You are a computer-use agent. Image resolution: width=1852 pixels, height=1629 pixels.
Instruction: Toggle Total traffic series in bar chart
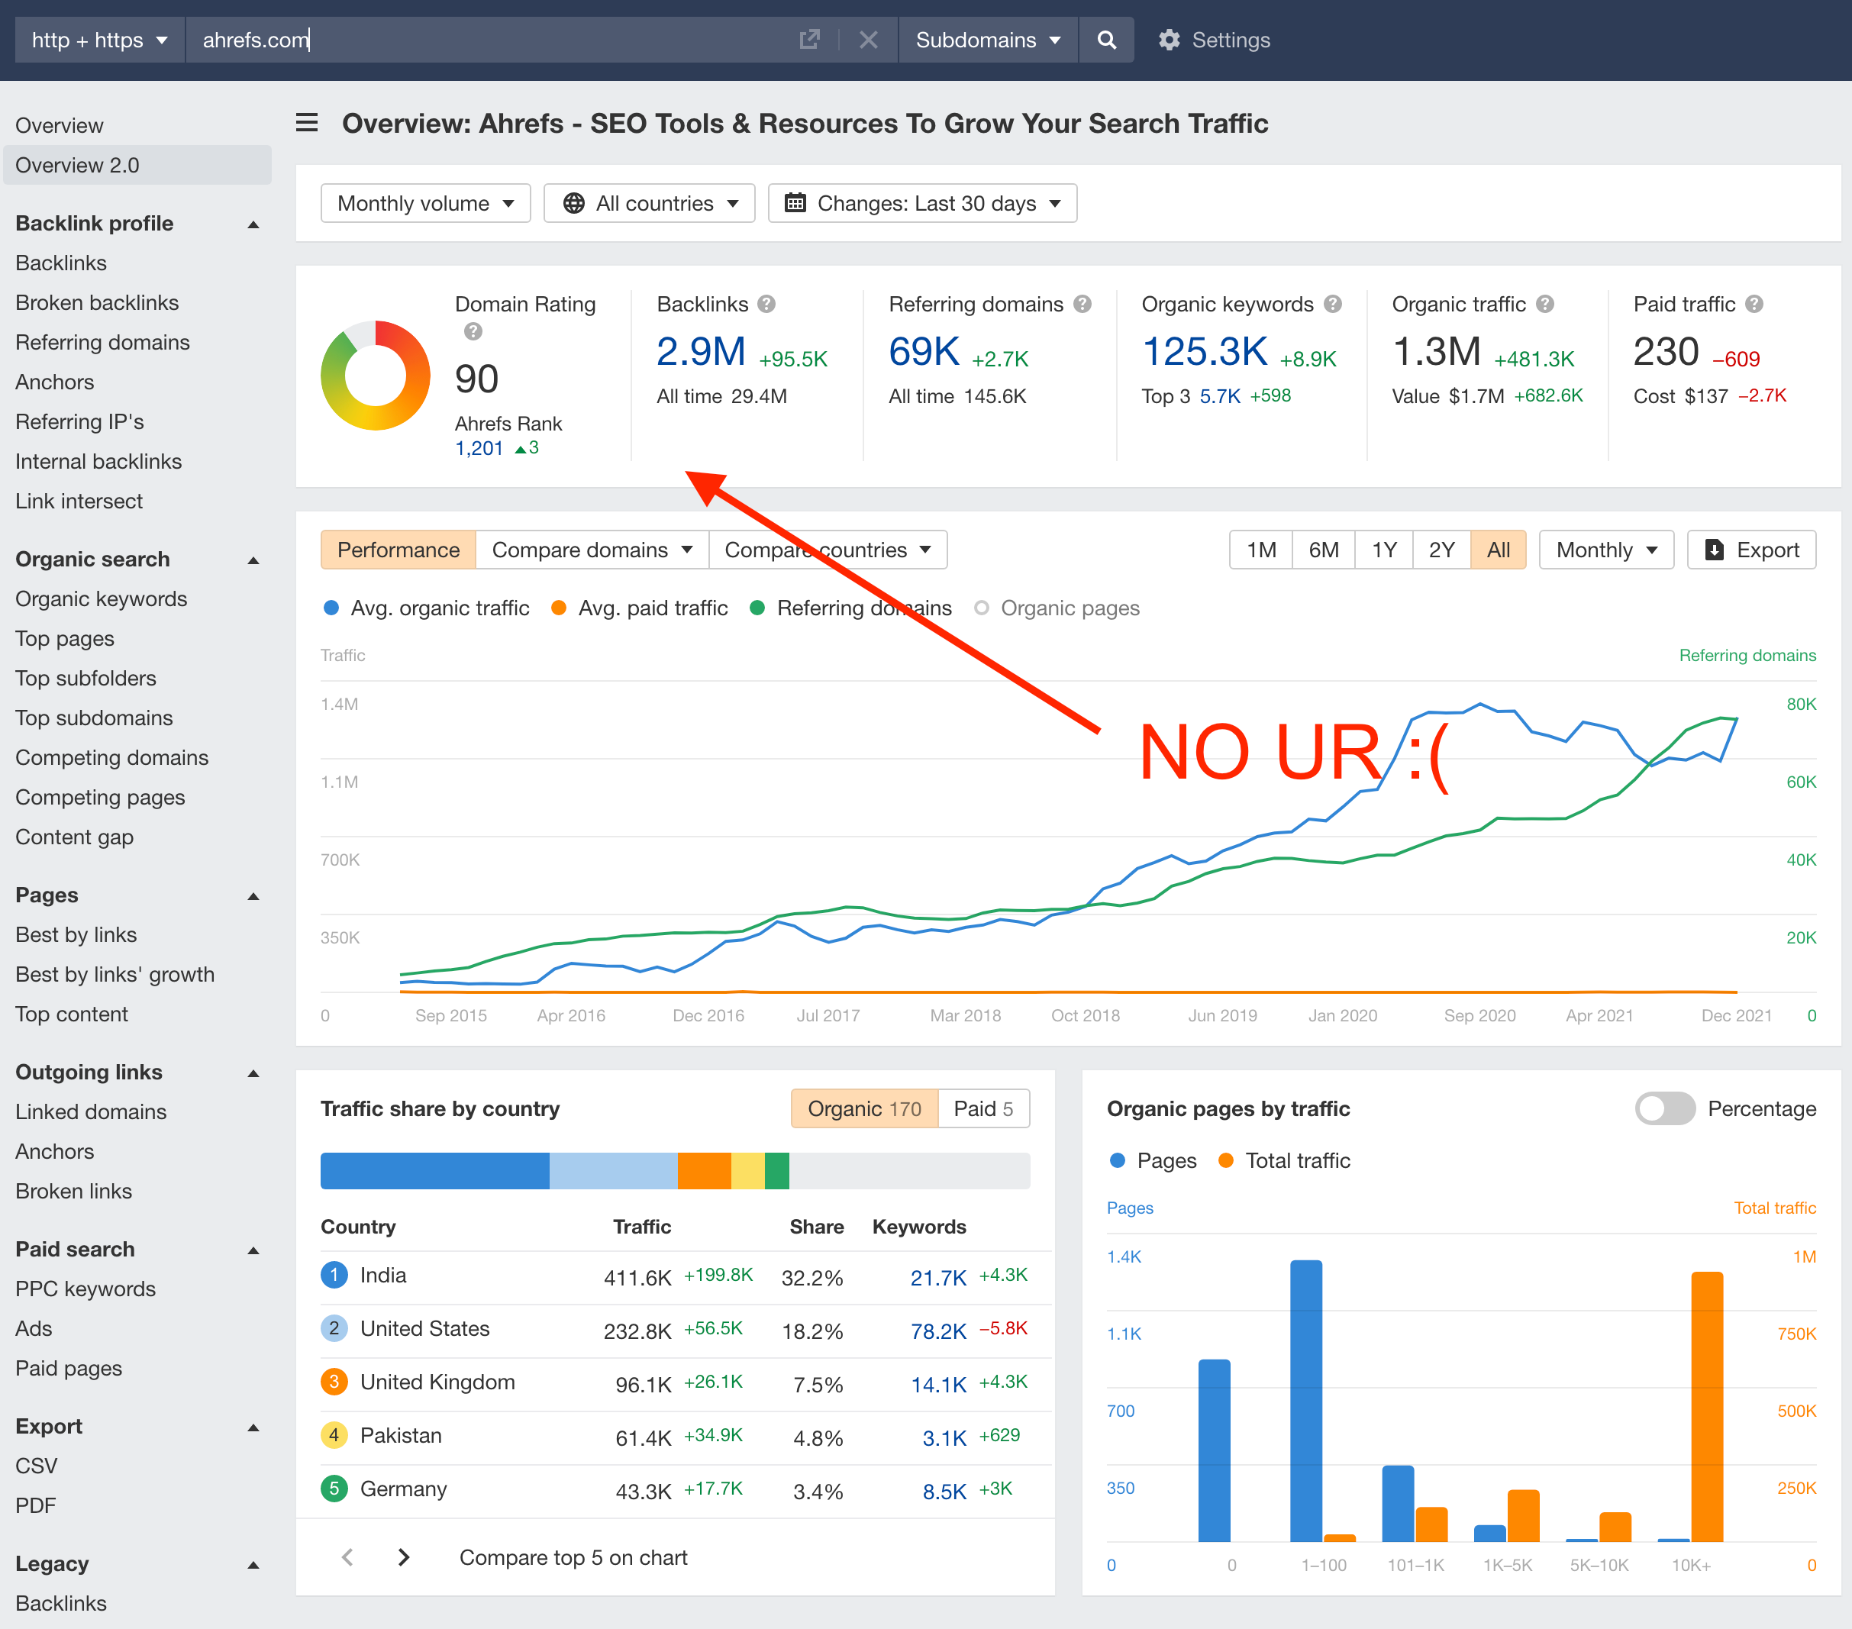click(1285, 1160)
